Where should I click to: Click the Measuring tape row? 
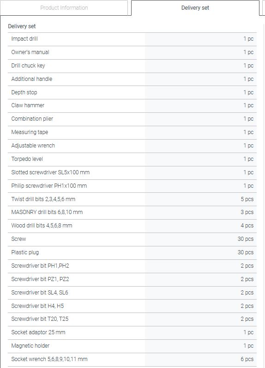(132, 133)
